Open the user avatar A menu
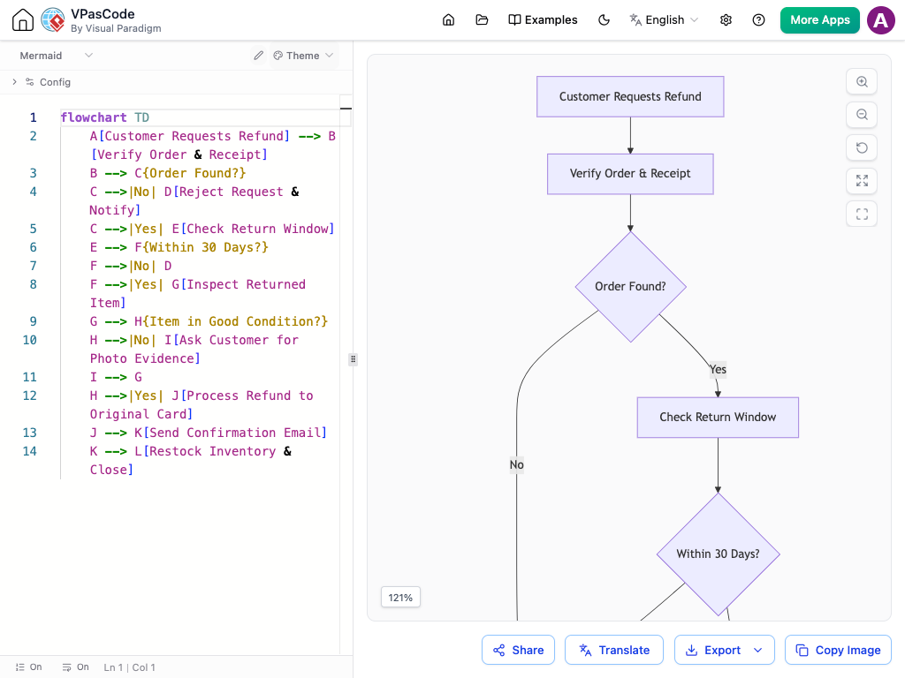 tap(881, 20)
